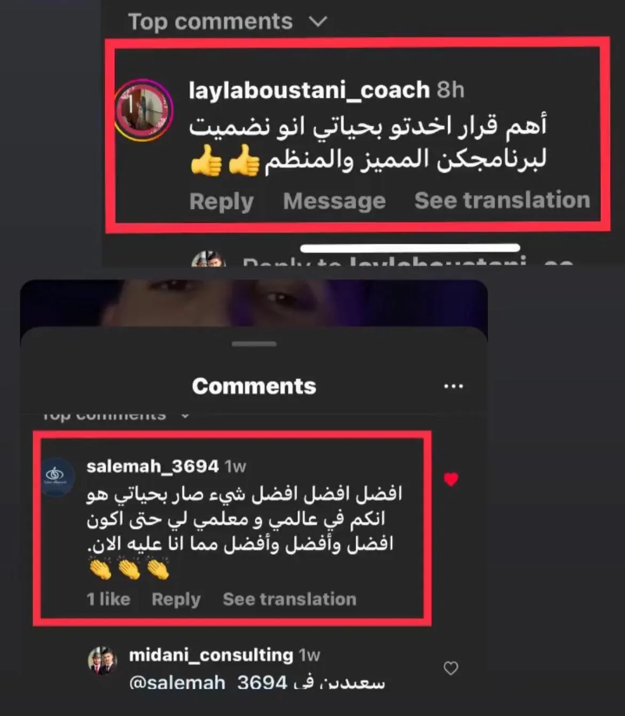Open midani_consulting username link
The width and height of the screenshot is (625, 716).
[x=211, y=655]
